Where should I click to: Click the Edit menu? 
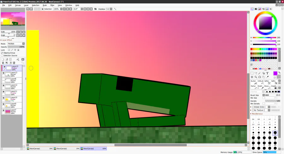coord(10,5)
